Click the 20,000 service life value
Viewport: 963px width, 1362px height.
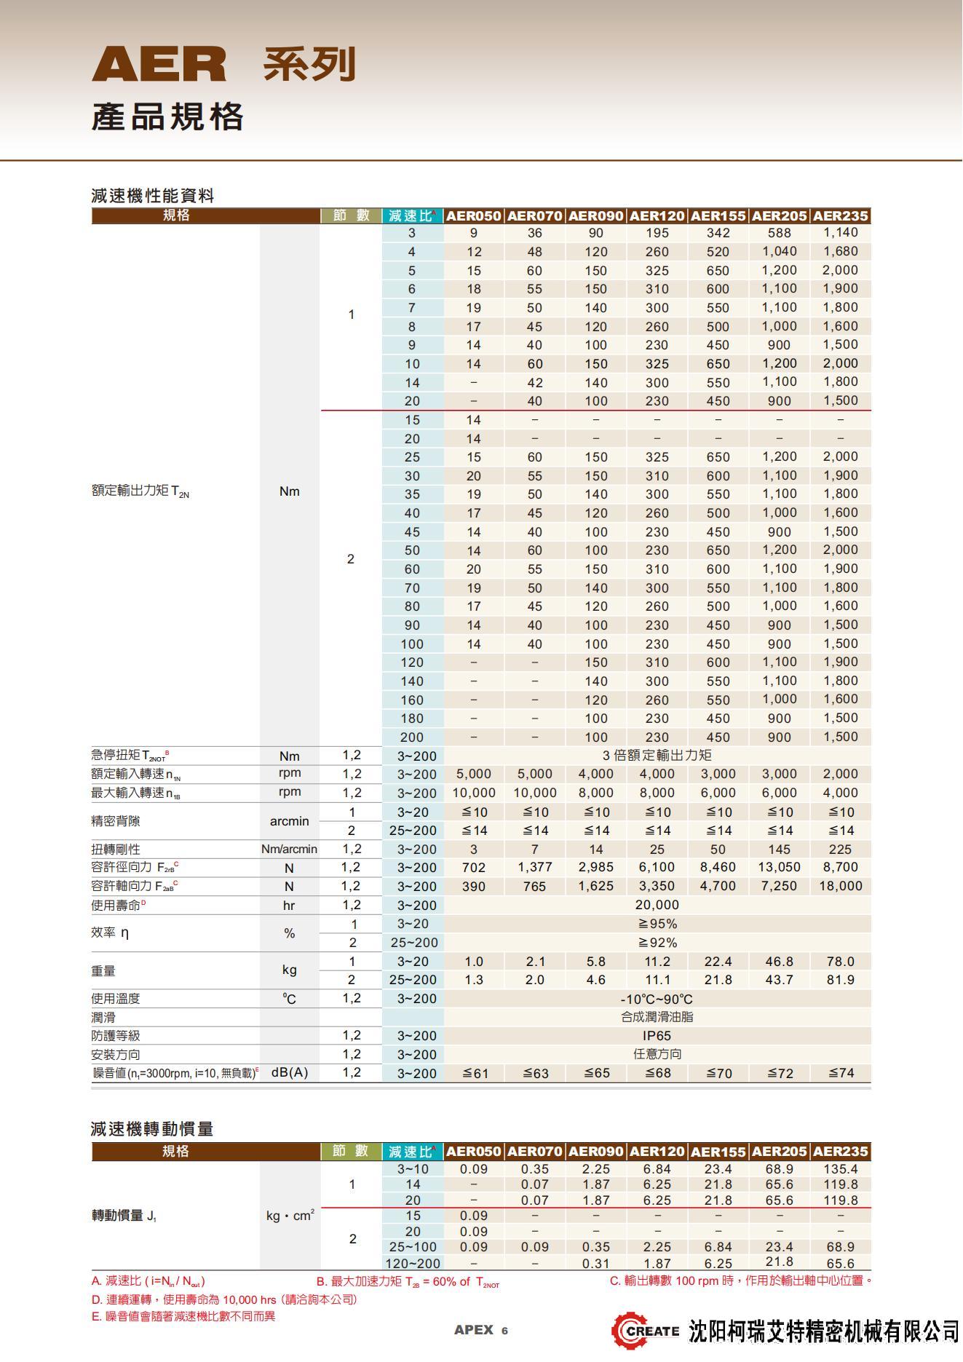tap(657, 905)
